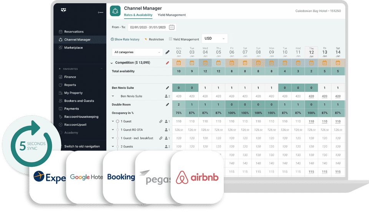369x212 pixels.
Task: Click Ben Nevis Suite 420 rate for Thu 12
Action: [x=311, y=96]
